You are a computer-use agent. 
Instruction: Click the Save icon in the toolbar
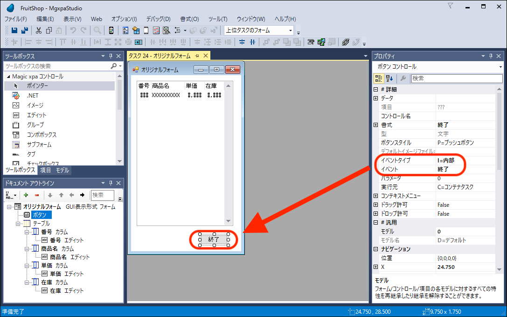coord(14,30)
